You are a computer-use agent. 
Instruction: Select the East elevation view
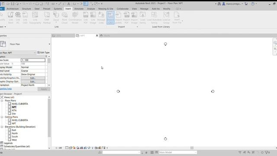pyautogui.click(x=14, y=130)
